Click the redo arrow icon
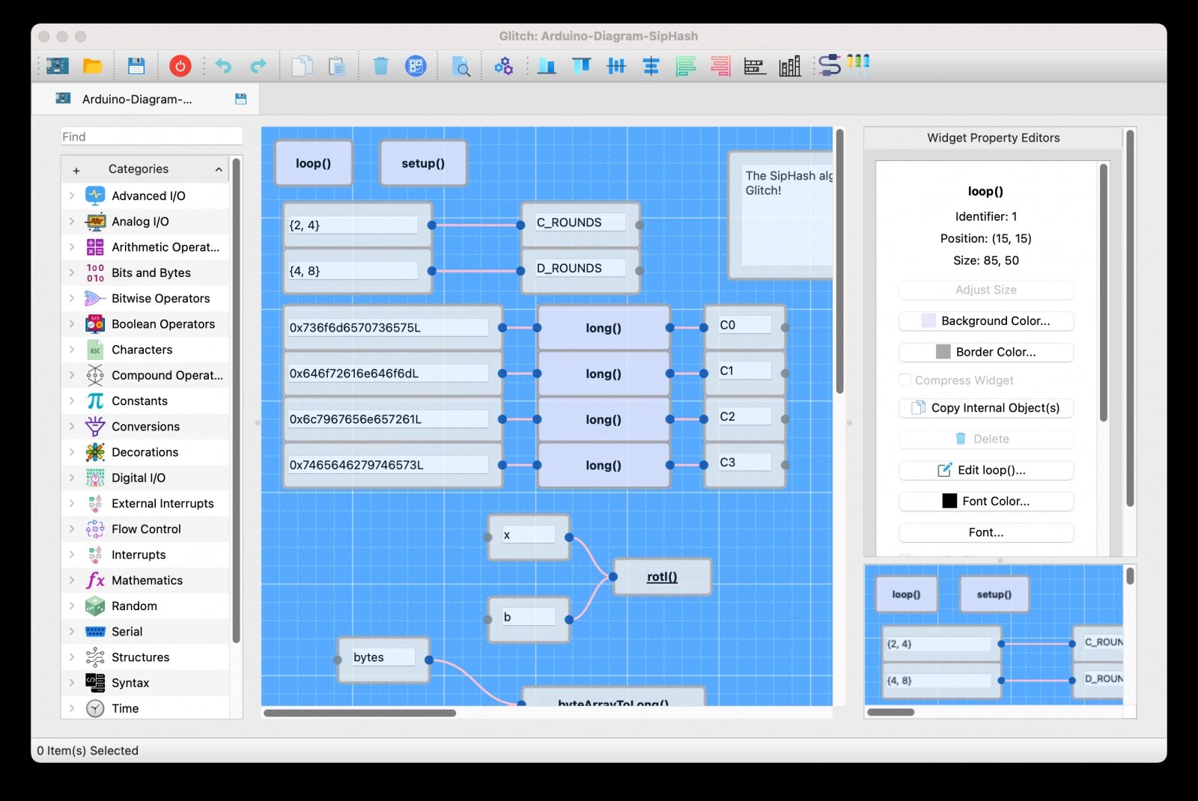Viewport: 1198px width, 801px height. tap(258, 66)
